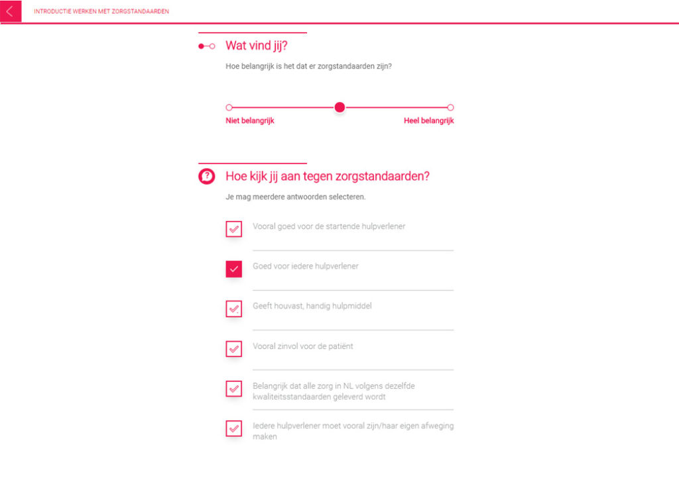Check 'Vooral goed voor de startende hulpverlener'
Viewport: 679px width, 480px height.
234,229
